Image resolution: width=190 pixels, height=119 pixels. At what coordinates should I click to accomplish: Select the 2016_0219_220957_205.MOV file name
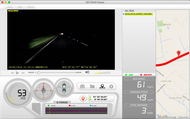click(x=138, y=14)
